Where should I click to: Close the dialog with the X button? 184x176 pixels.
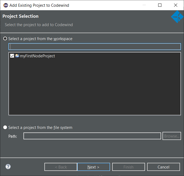(176, 5)
